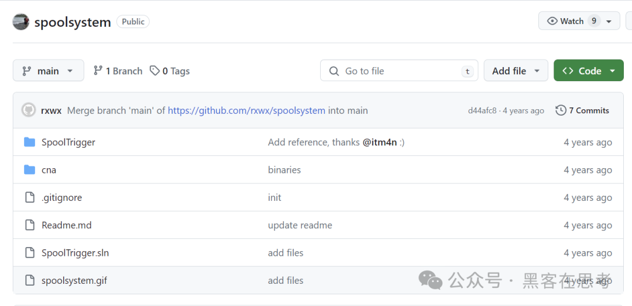Open the repository owner avatar next to spoolsystem
This screenshot has width=632, height=306.
(21, 22)
